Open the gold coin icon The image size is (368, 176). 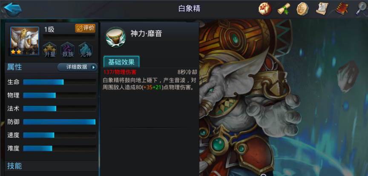tap(302, 9)
